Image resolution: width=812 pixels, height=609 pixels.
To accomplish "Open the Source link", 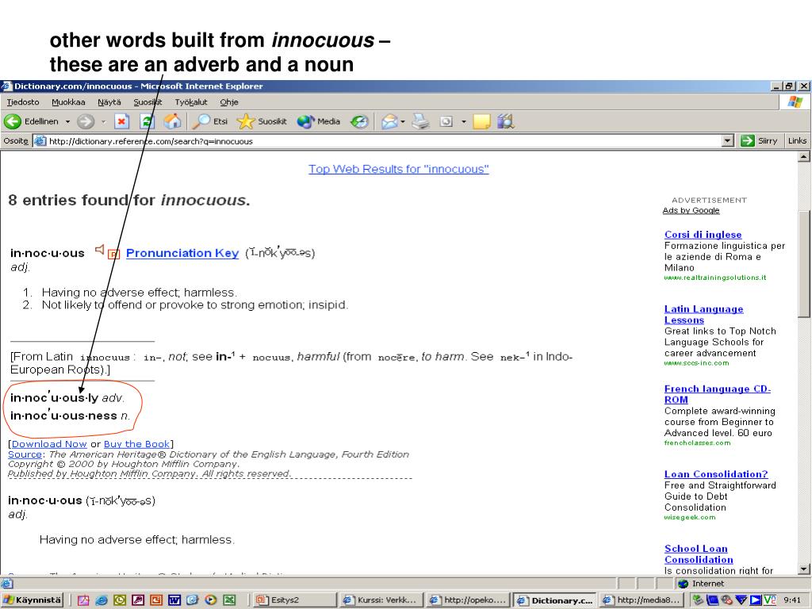I will pyautogui.click(x=25, y=454).
